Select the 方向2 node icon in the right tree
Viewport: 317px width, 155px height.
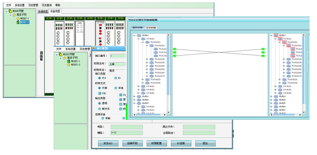[276, 35]
